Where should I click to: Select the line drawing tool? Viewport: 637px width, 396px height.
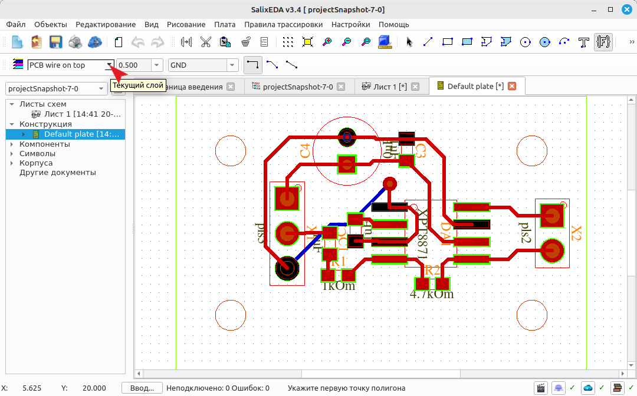click(x=428, y=42)
